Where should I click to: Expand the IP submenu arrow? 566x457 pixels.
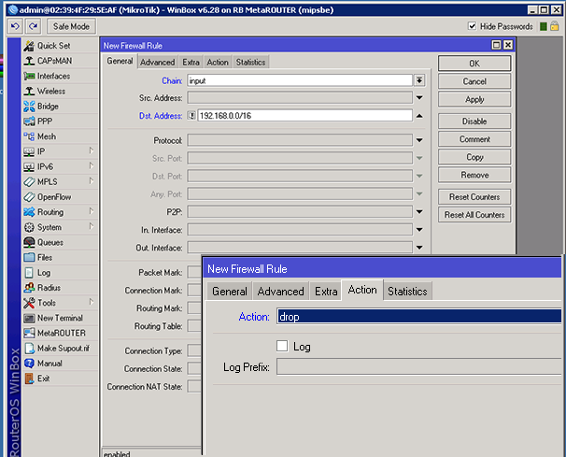(x=92, y=151)
